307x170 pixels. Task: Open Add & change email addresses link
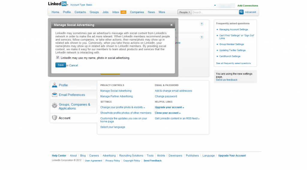click(174, 91)
